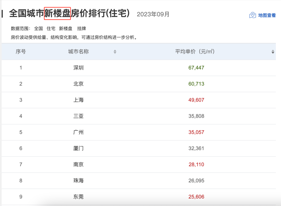The width and height of the screenshot is (281, 206).
Task: Click the red price 49,607 for Shanghai
Action: click(197, 100)
